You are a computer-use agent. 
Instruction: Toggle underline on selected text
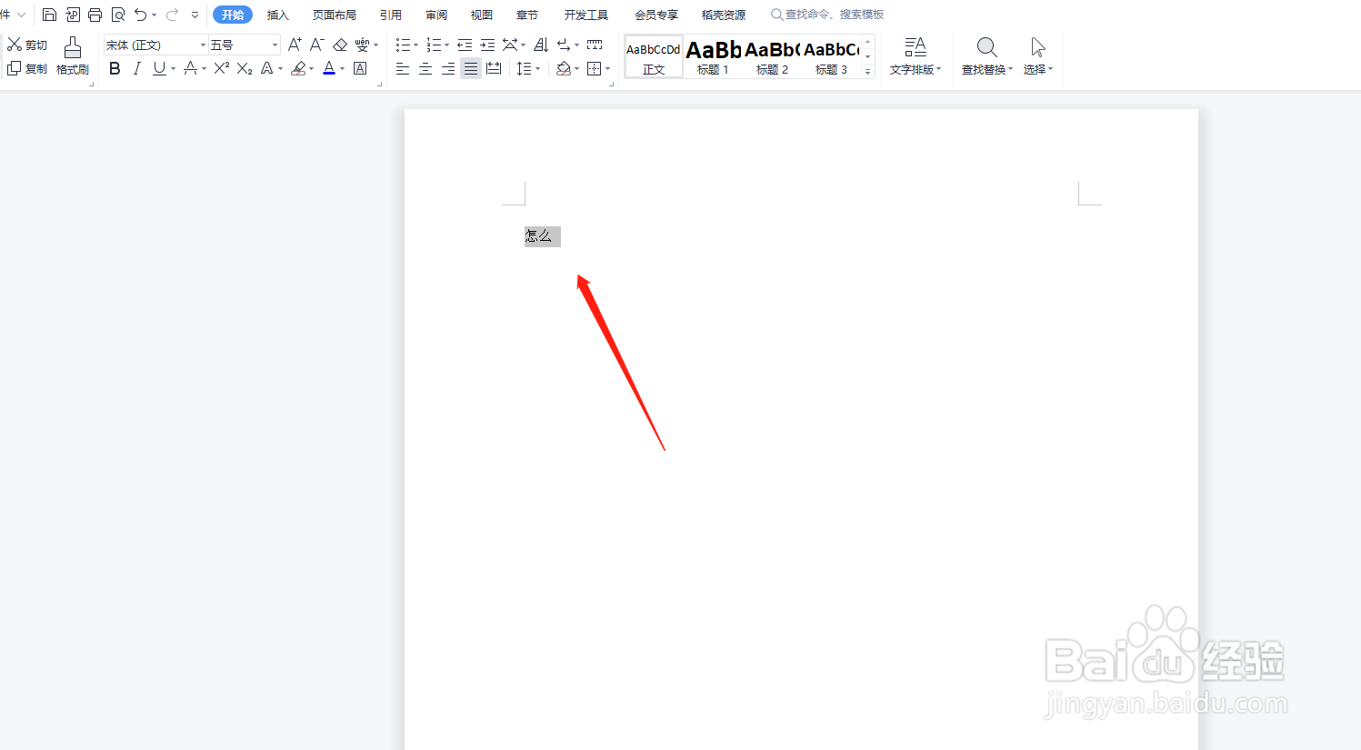159,68
